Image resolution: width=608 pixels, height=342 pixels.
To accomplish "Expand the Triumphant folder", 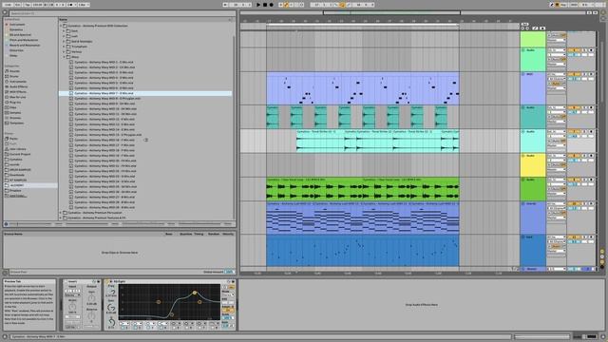I will 64,47.
